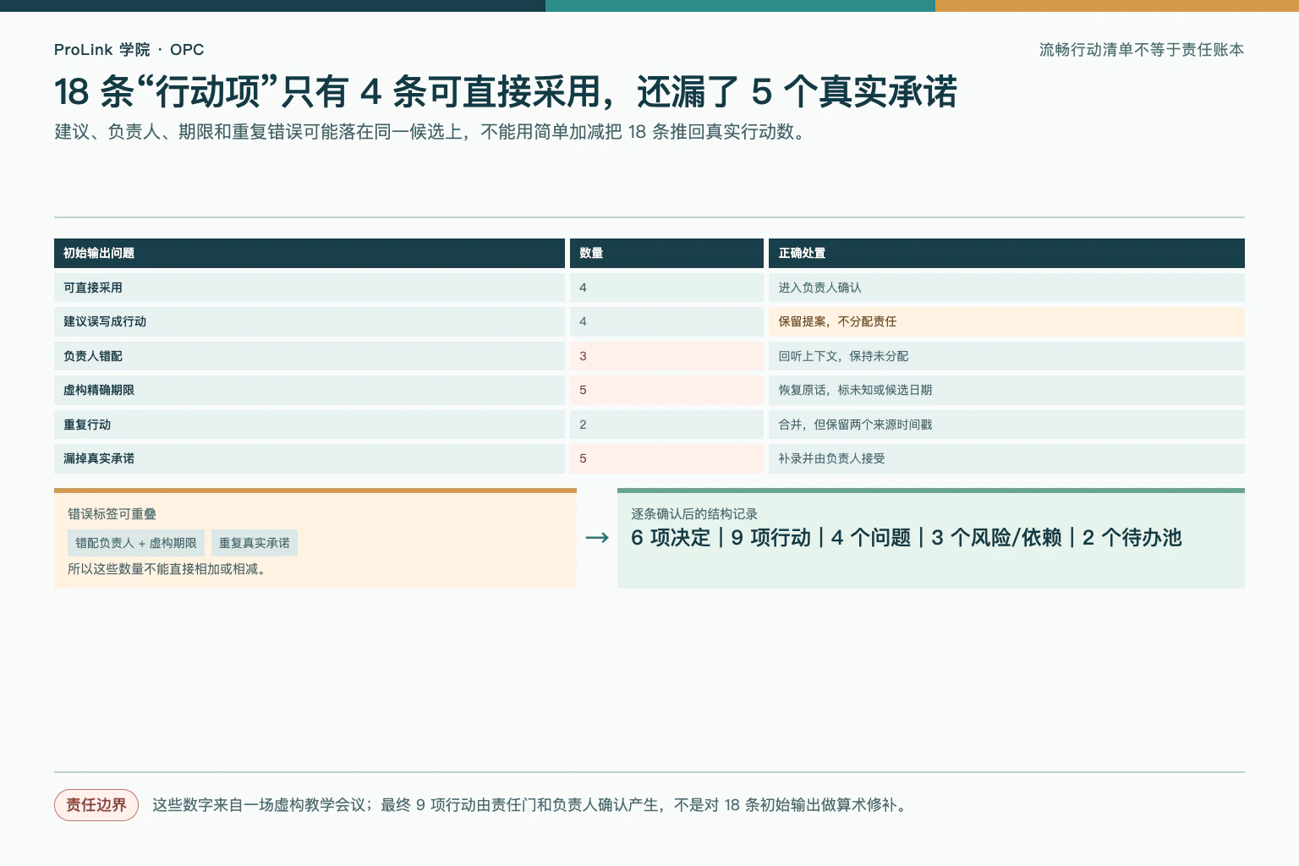The image size is (1299, 866).
Task: Click the "保留提案，不分配责任" cell
Action: (1006, 321)
